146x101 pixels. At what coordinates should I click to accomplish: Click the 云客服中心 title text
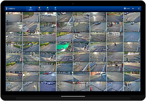coord(12,9)
